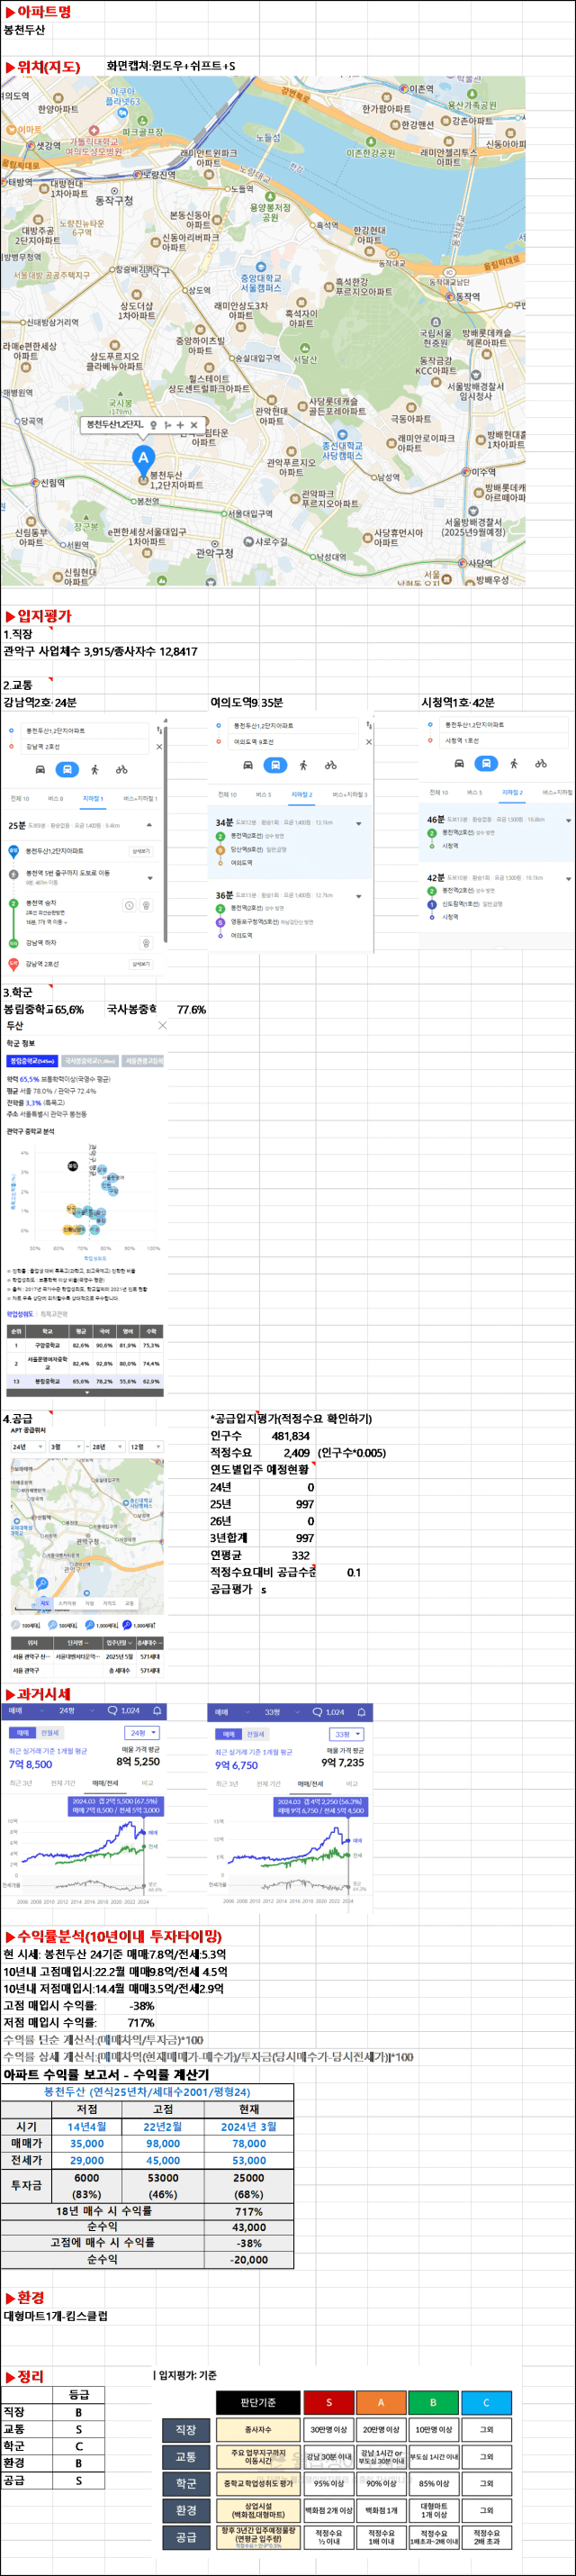Click the bell icon in 24평 price panel

[x=157, y=1710]
